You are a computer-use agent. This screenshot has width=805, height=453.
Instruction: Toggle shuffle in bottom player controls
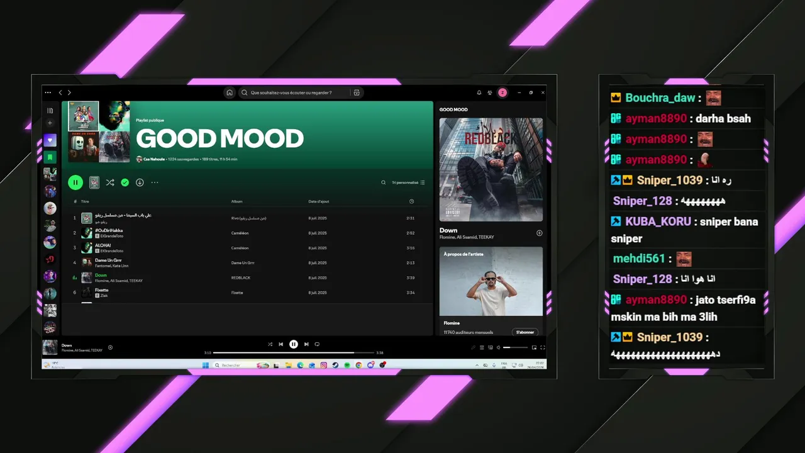(x=270, y=344)
